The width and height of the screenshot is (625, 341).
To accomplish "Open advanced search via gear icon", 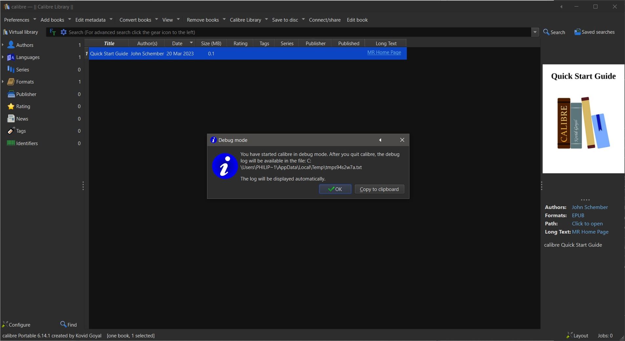I will pos(64,32).
